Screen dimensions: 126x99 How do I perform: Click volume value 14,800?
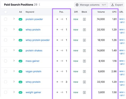coord(101,51)
